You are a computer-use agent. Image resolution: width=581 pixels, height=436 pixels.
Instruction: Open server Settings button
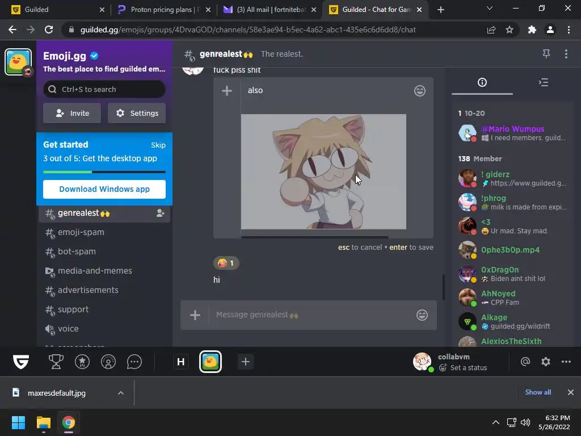[137, 113]
